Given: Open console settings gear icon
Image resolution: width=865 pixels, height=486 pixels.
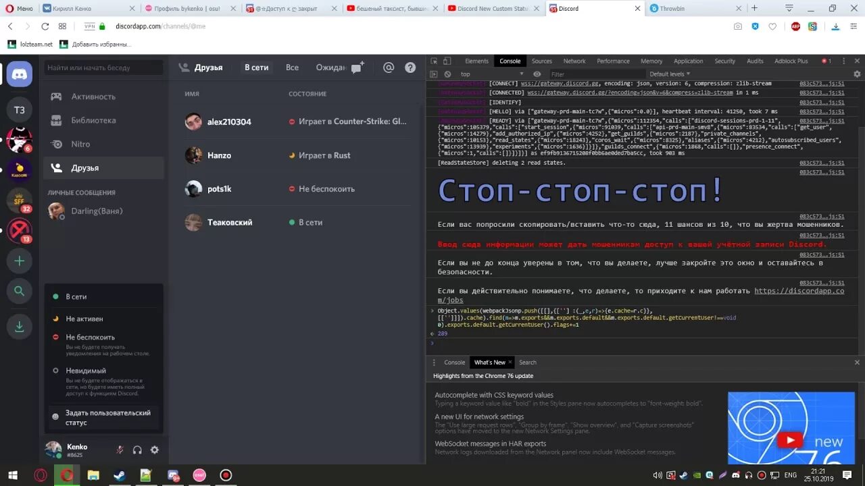Looking at the screenshot, I should [857, 74].
